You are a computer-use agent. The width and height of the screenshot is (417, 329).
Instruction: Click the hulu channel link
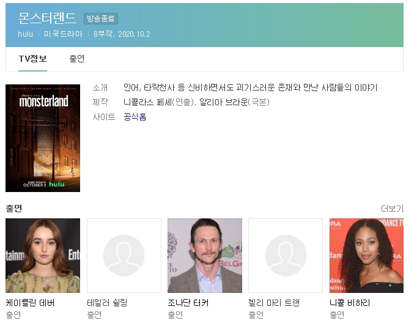point(25,34)
